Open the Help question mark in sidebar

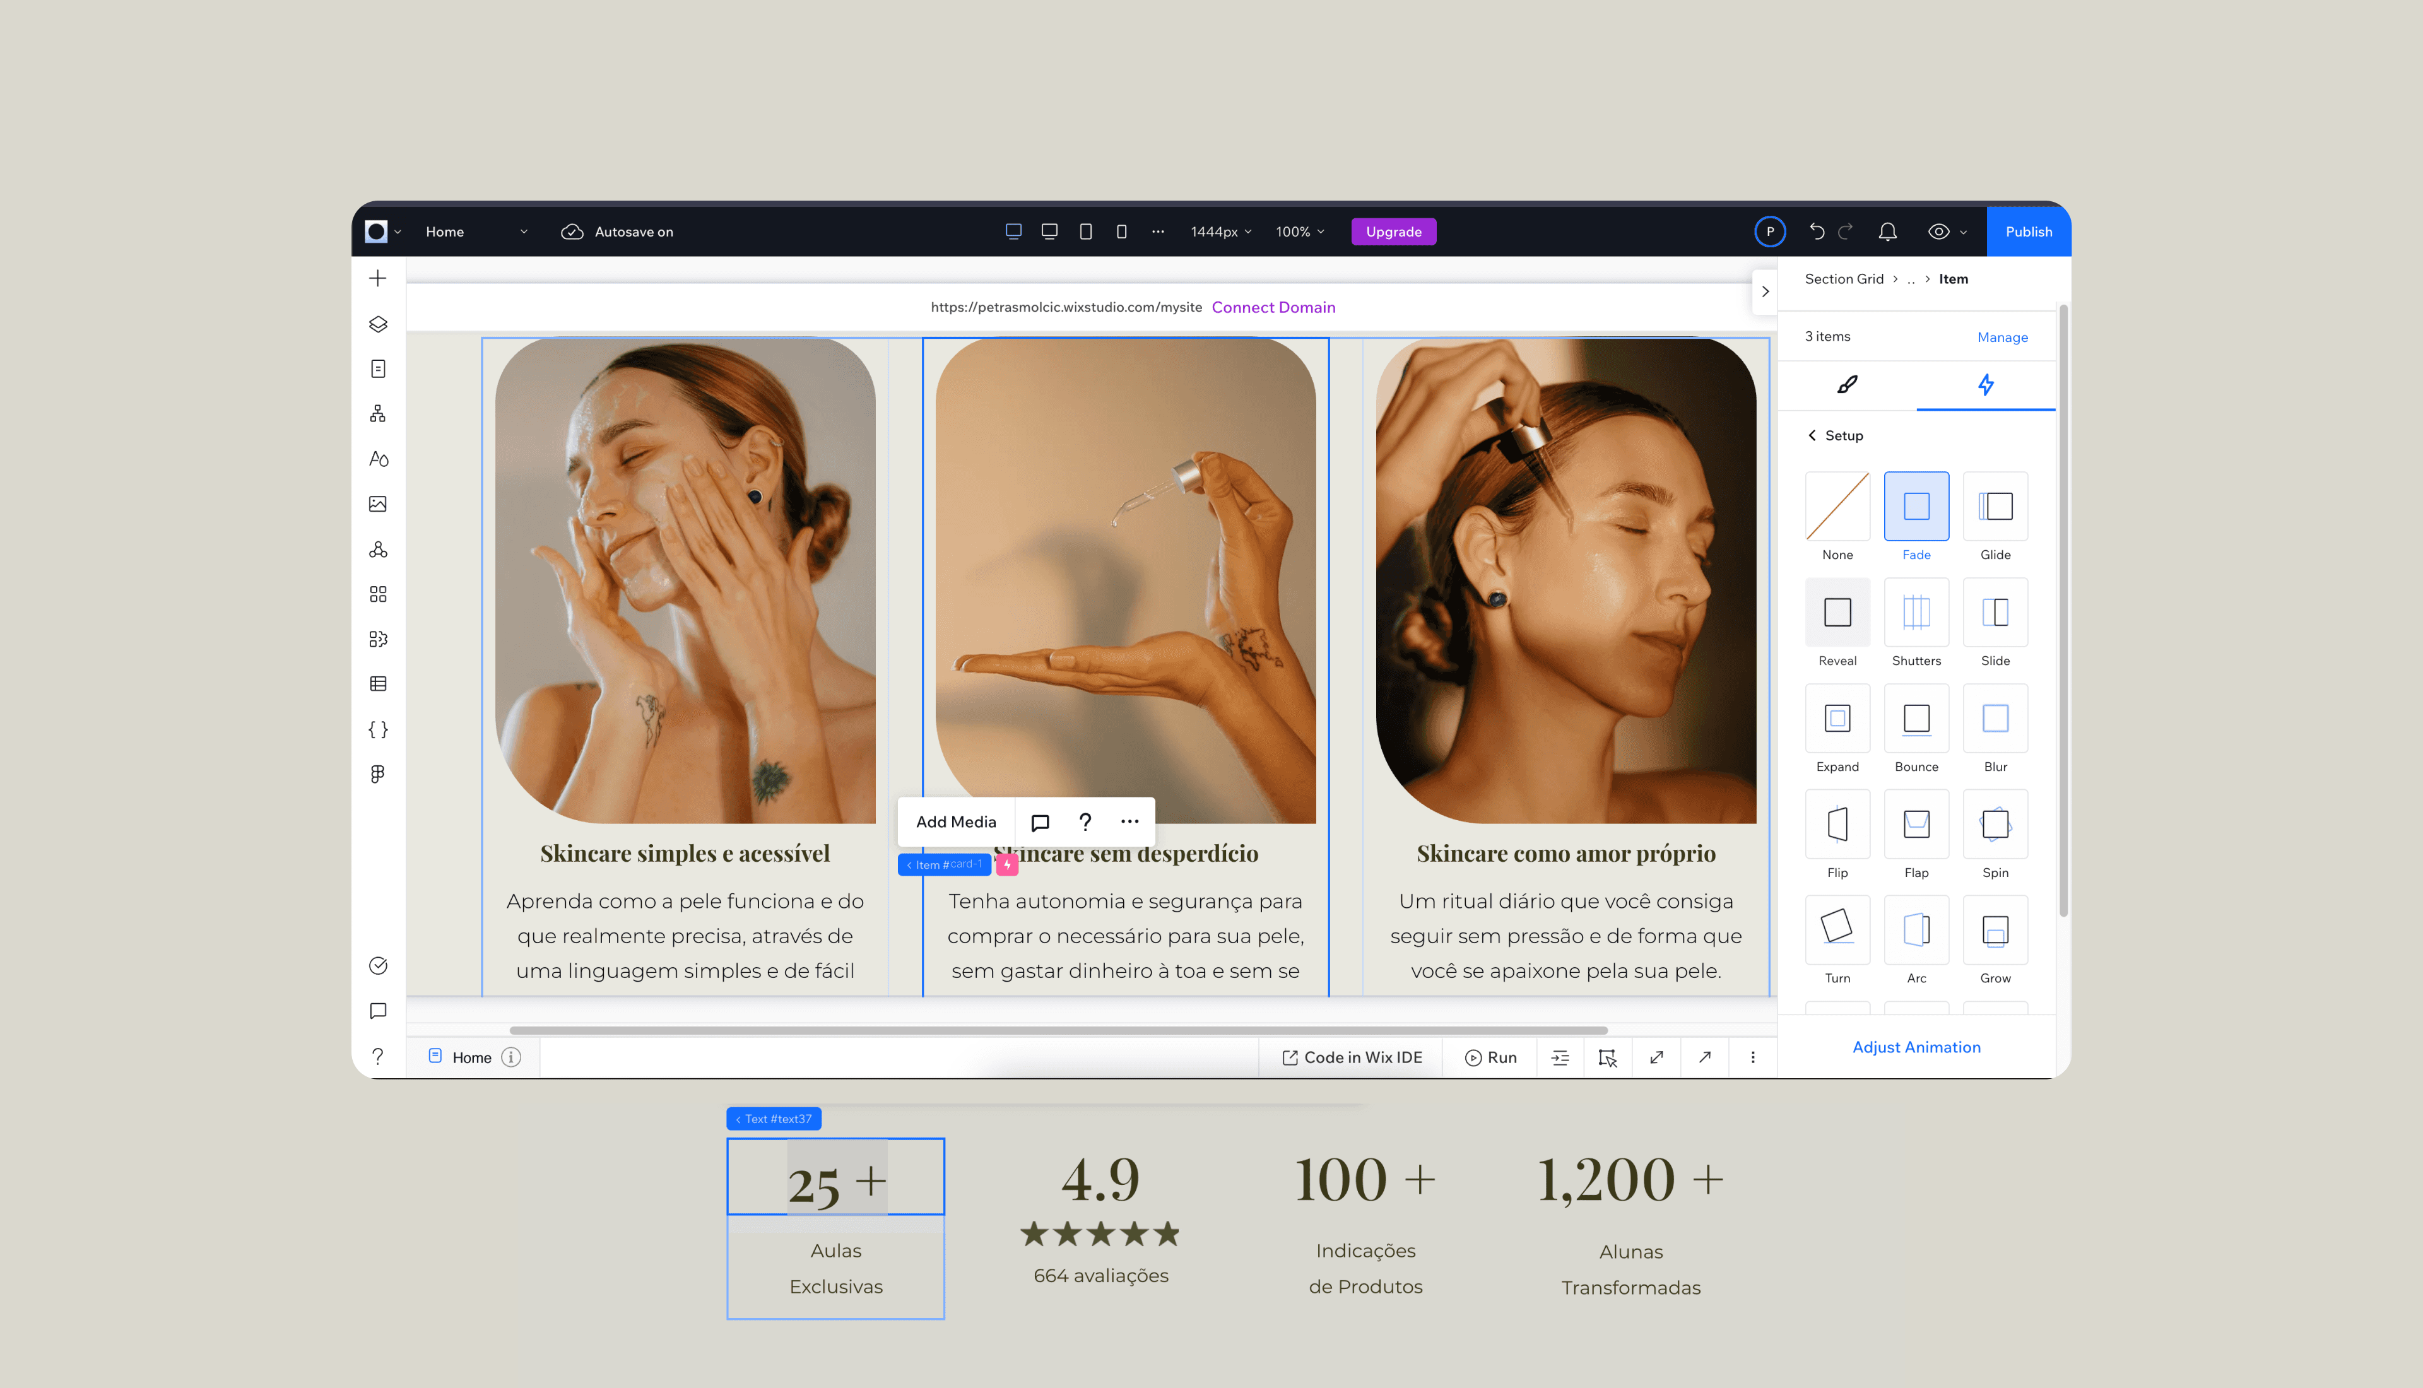[377, 1056]
